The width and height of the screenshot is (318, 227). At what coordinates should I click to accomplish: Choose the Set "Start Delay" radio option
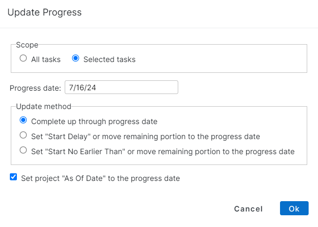click(23, 136)
